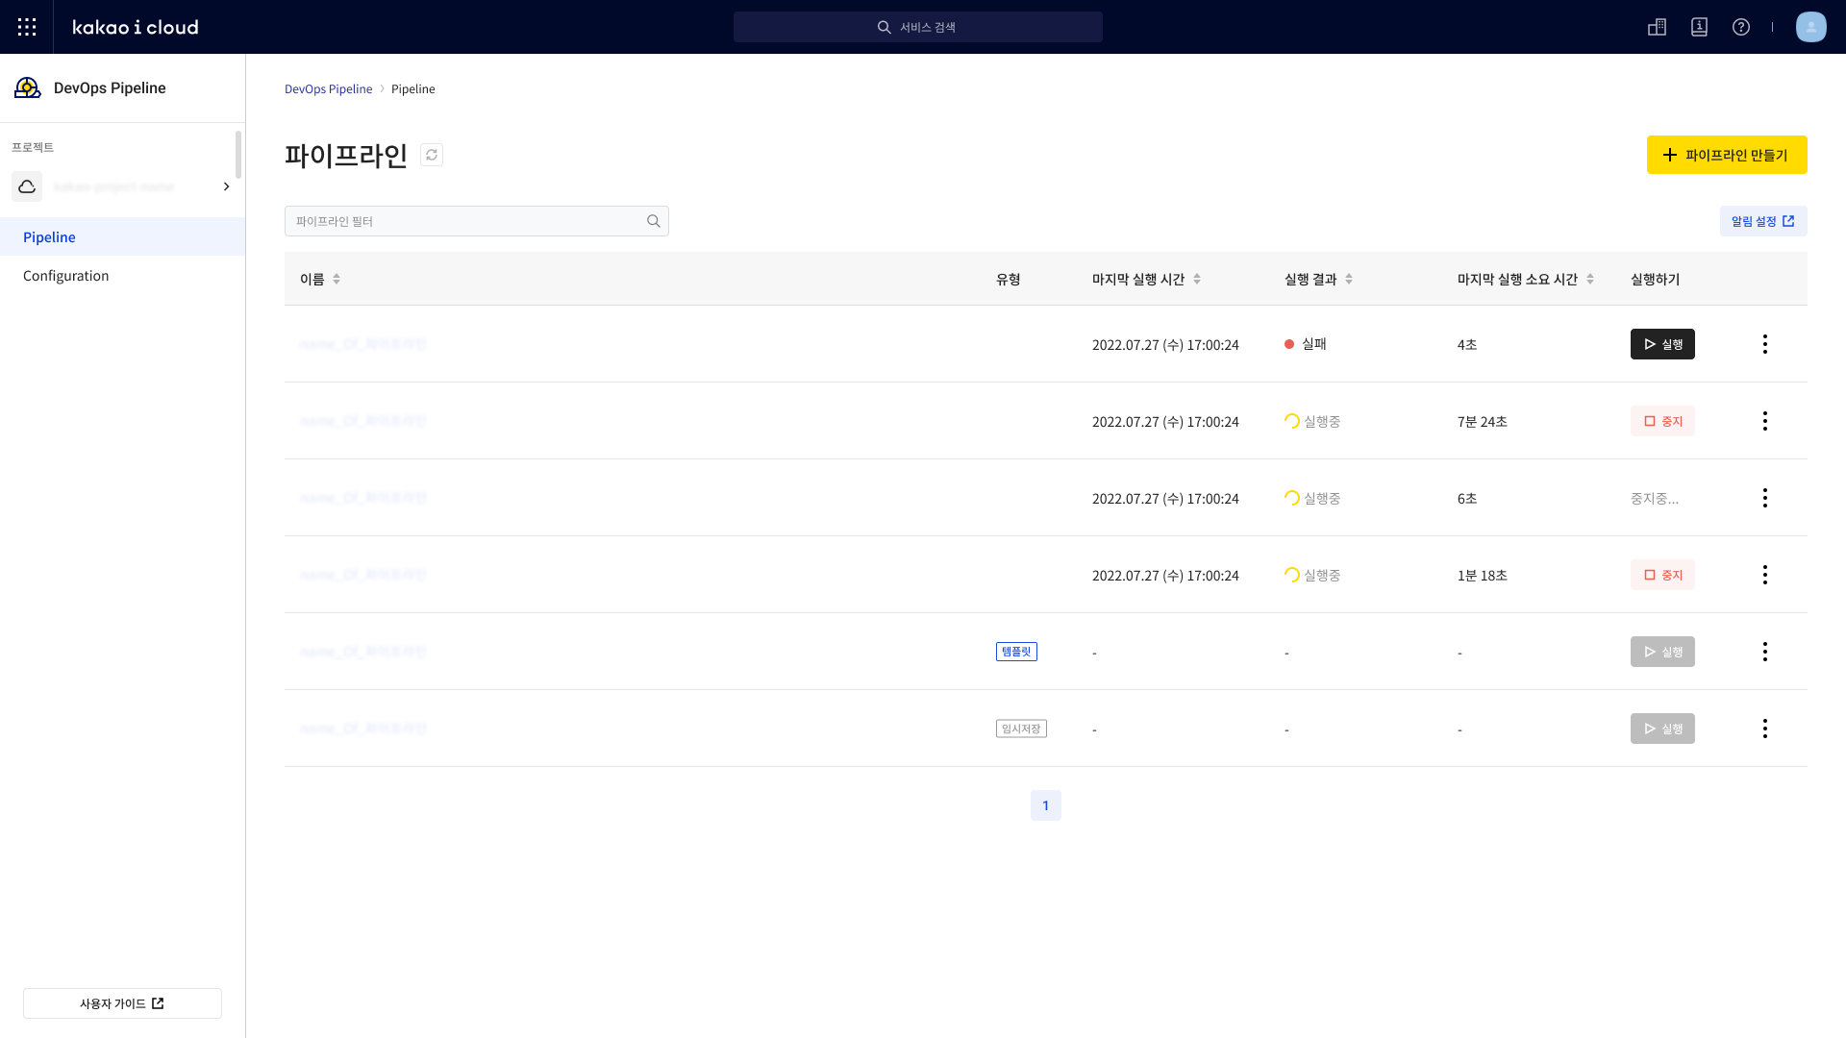1846x1038 pixels.
Task: Click 중지중... status text
Action: 1655,498
